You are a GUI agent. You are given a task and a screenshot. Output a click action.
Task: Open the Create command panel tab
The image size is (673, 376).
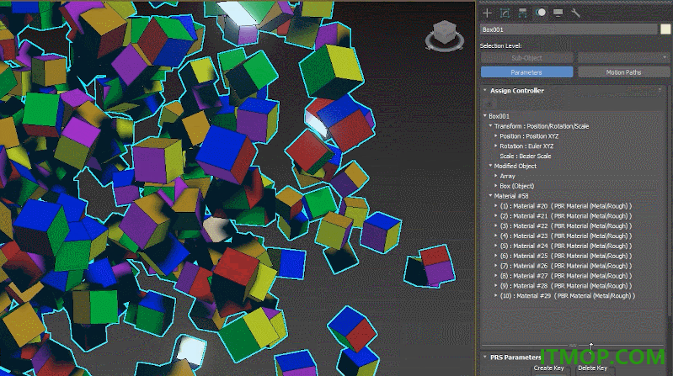pyautogui.click(x=487, y=13)
